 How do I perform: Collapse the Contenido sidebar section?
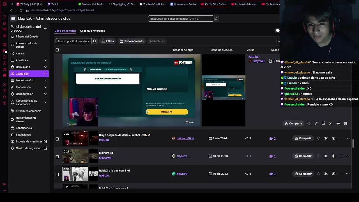click(45, 74)
